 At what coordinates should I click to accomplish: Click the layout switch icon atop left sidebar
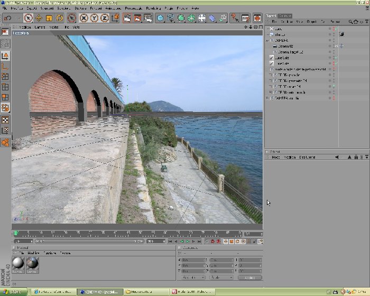coord(5,32)
